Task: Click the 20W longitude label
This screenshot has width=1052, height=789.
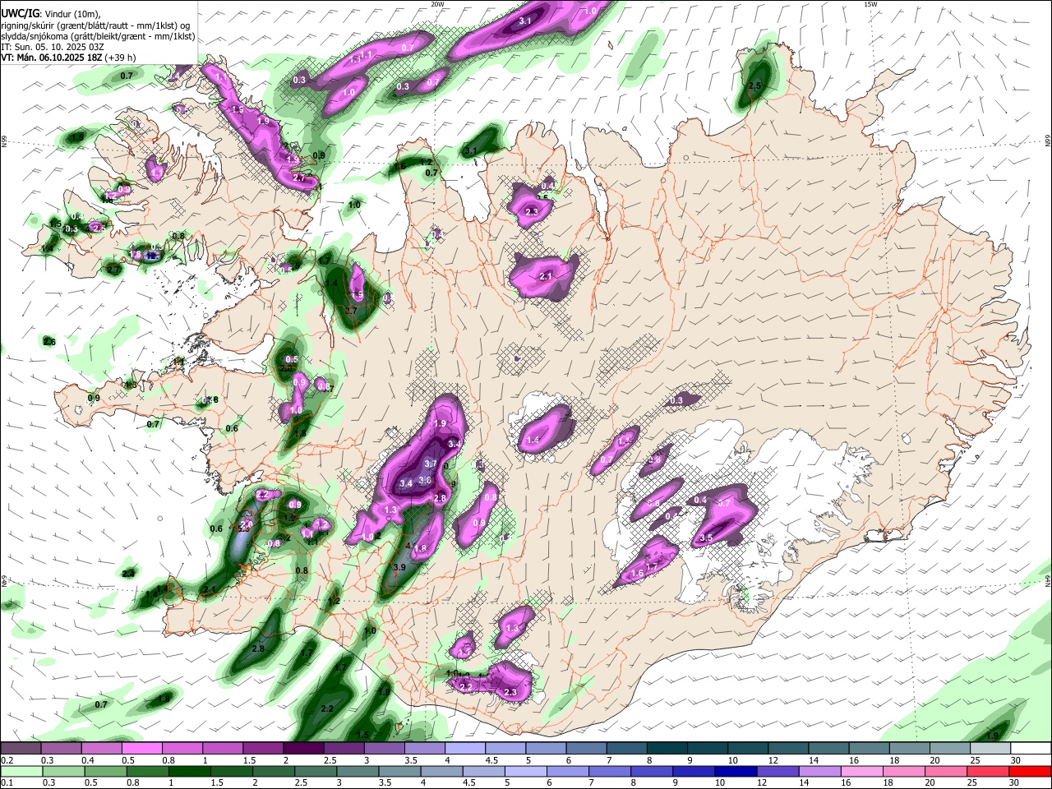Action: click(x=437, y=4)
